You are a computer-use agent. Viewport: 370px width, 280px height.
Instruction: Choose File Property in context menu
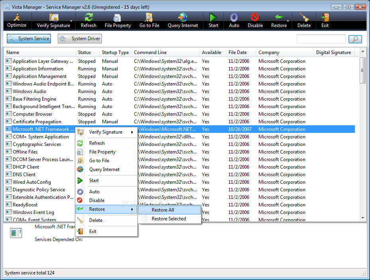click(106, 152)
